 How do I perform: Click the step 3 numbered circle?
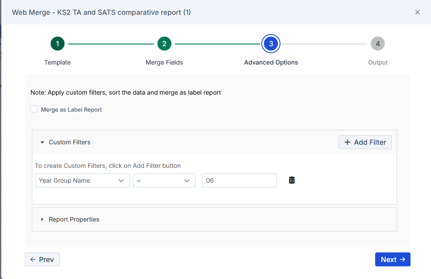(x=271, y=44)
